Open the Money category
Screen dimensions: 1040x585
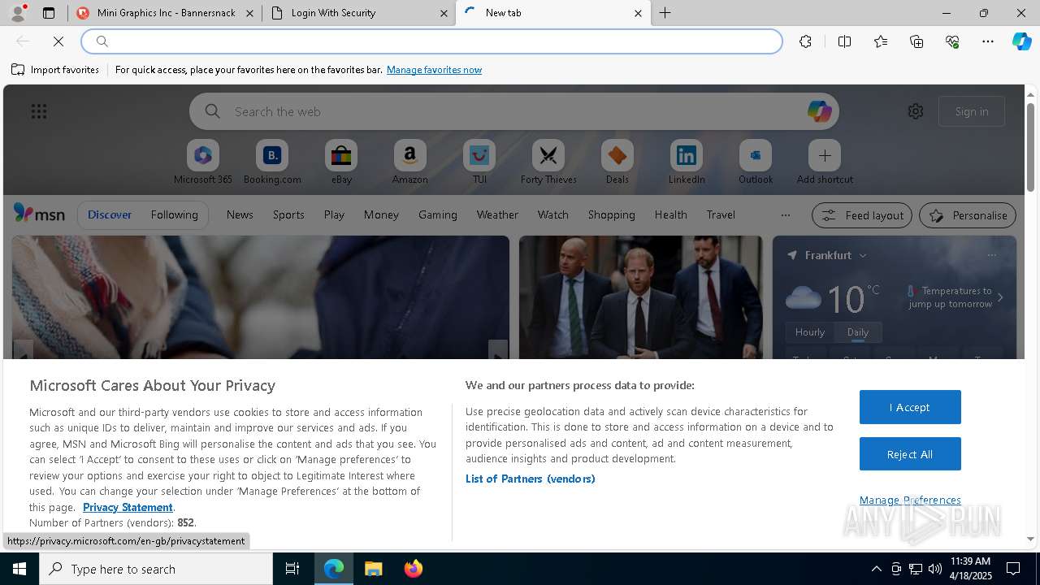[381, 214]
